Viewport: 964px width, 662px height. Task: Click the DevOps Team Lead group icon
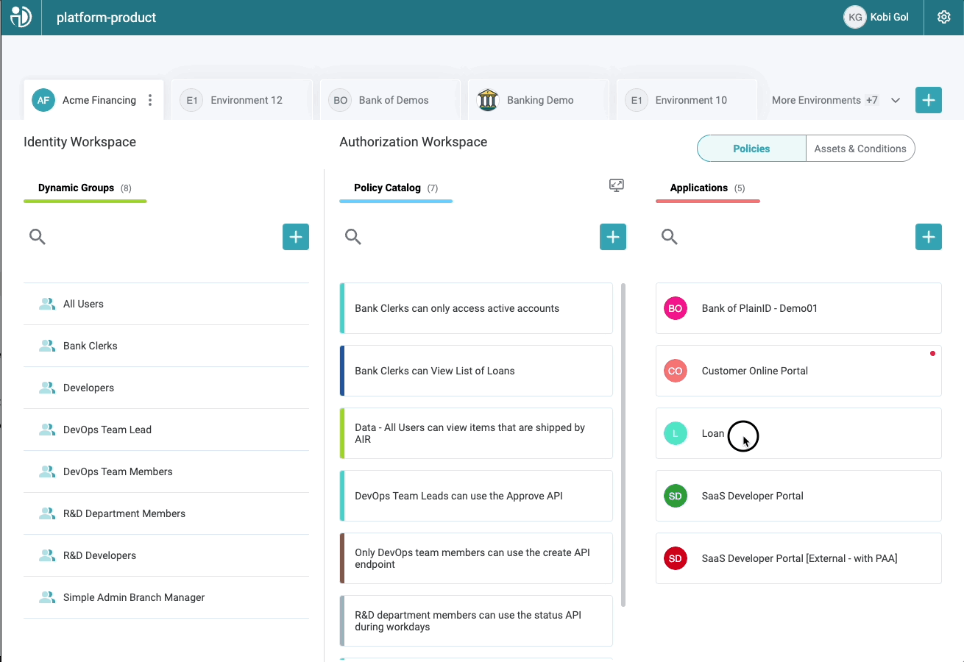pyautogui.click(x=47, y=430)
